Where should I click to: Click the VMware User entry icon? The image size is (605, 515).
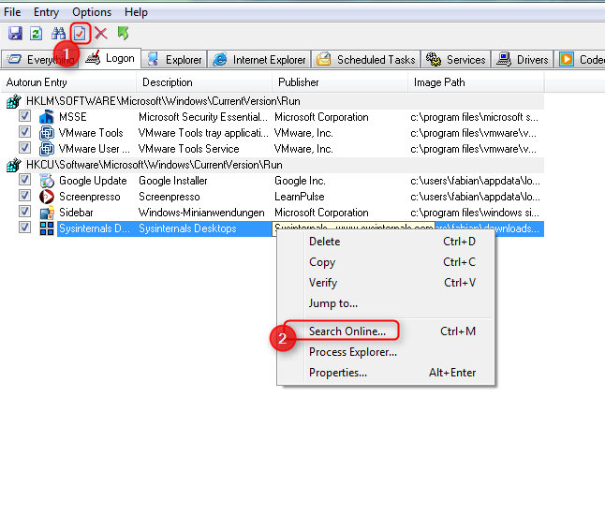coord(47,149)
